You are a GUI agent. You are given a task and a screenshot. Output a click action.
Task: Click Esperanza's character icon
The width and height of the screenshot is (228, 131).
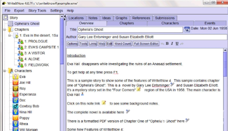point(16,94)
